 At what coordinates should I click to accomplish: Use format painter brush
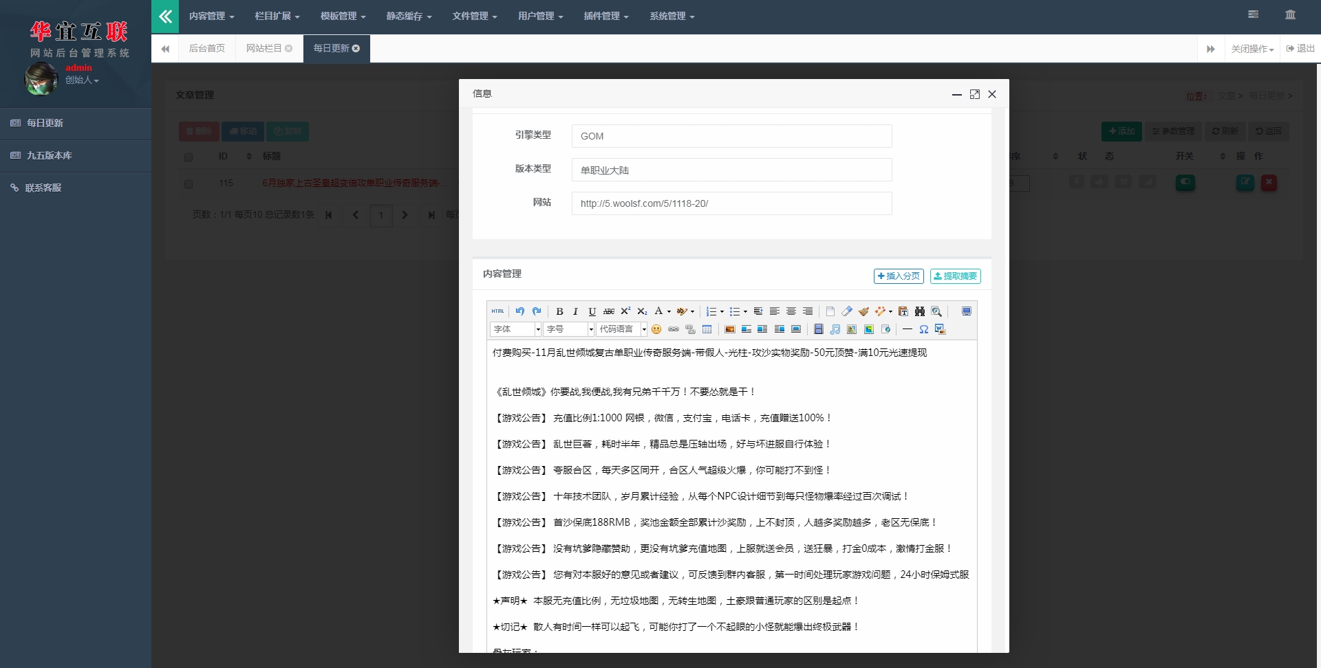[863, 311]
